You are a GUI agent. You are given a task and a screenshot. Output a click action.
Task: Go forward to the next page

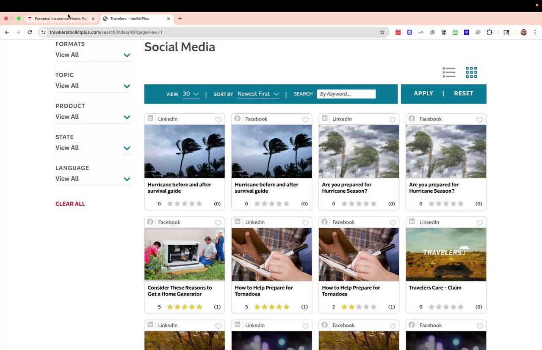point(18,32)
